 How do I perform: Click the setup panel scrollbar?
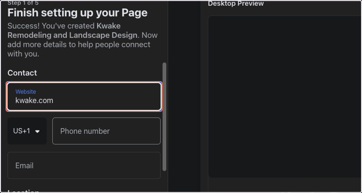[164, 117]
